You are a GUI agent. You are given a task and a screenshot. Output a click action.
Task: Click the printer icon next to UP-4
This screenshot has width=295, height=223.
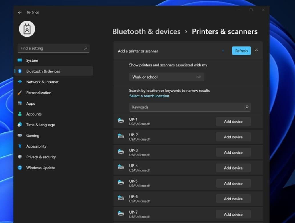(x=121, y=167)
